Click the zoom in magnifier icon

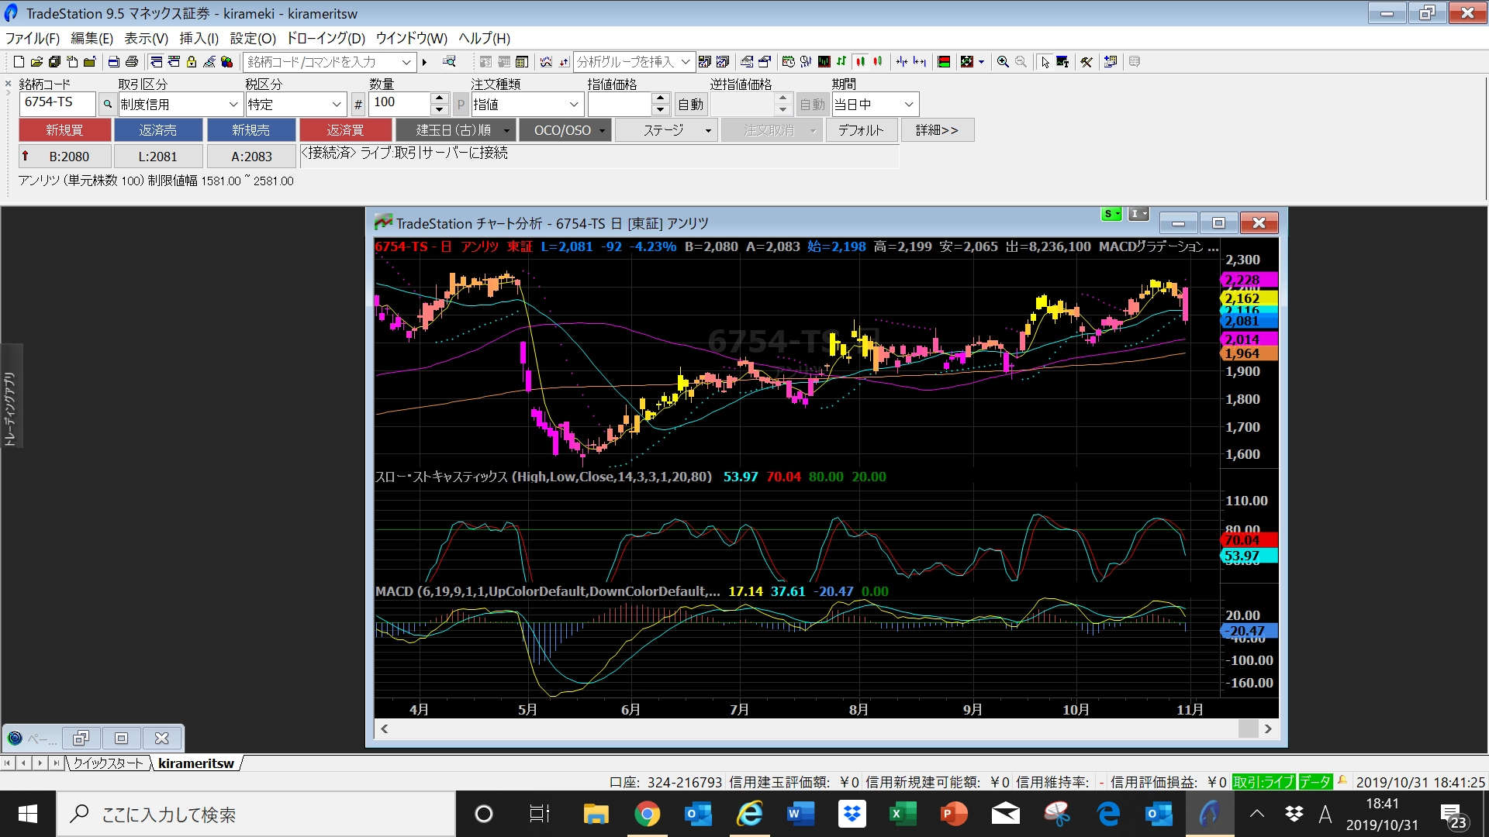coord(1003,62)
